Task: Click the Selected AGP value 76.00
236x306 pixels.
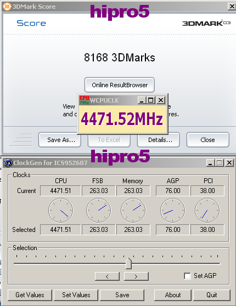Action: (x=173, y=230)
